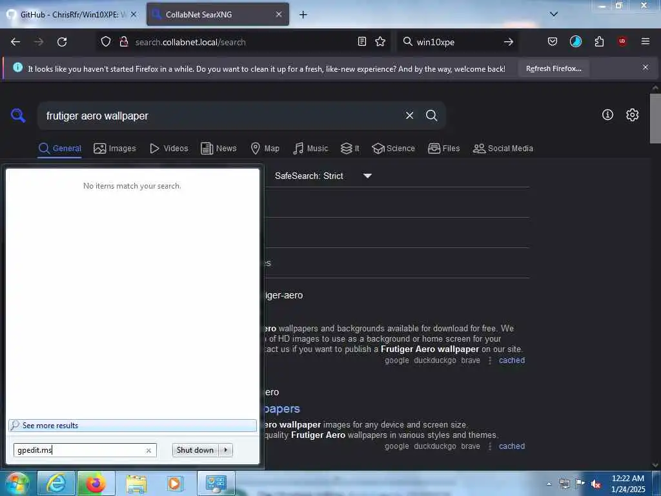Reload the current page
The width and height of the screenshot is (661, 496).
tap(62, 42)
